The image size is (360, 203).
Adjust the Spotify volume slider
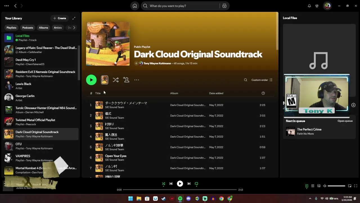click(336, 186)
